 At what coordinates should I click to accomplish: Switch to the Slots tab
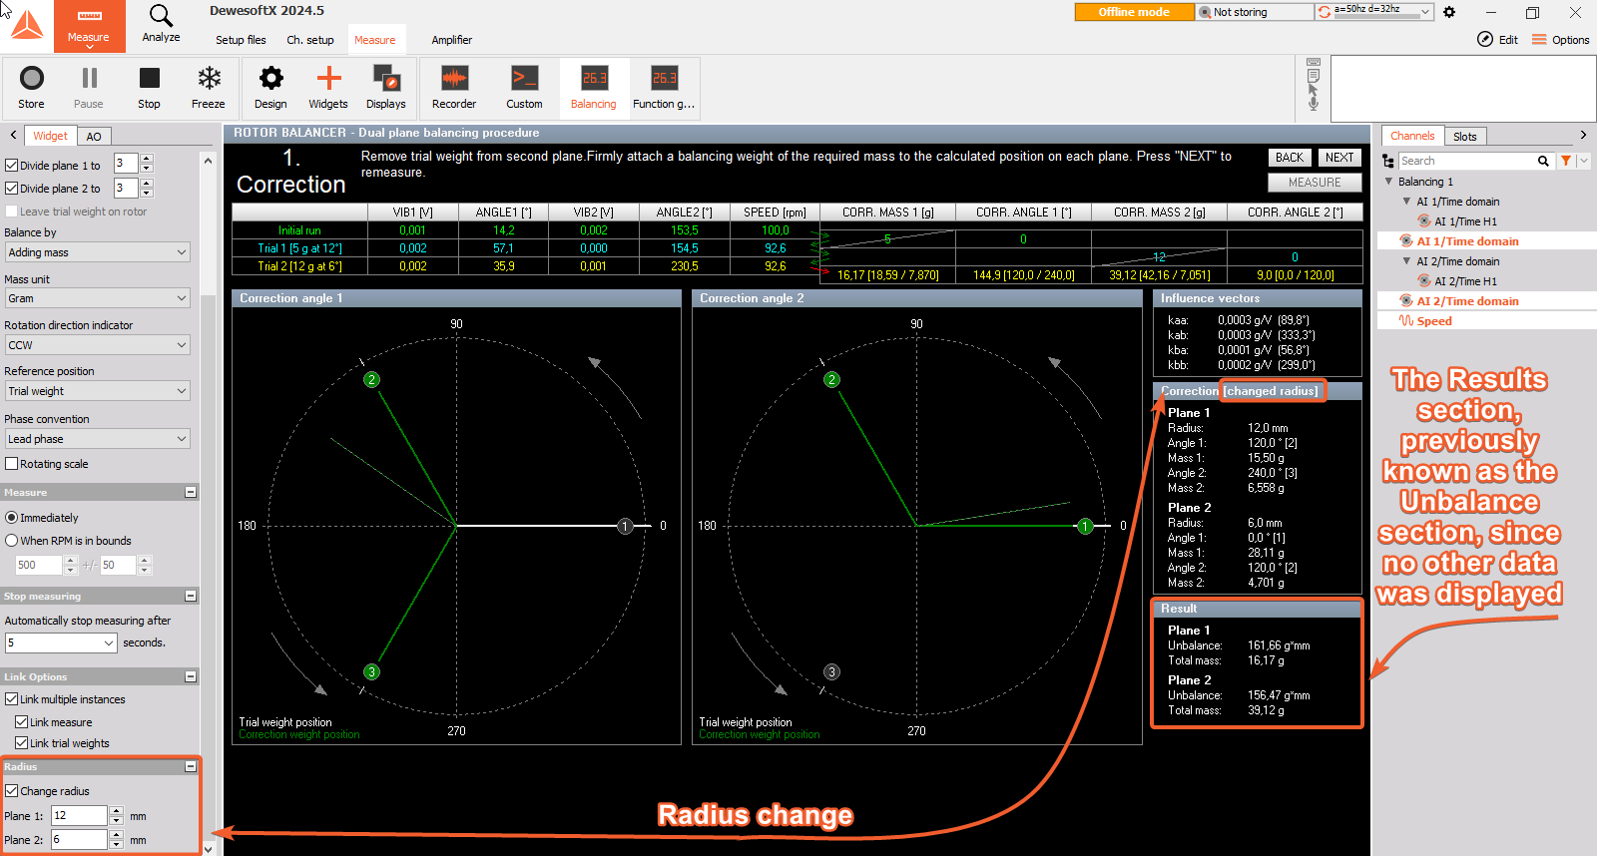point(1465,137)
